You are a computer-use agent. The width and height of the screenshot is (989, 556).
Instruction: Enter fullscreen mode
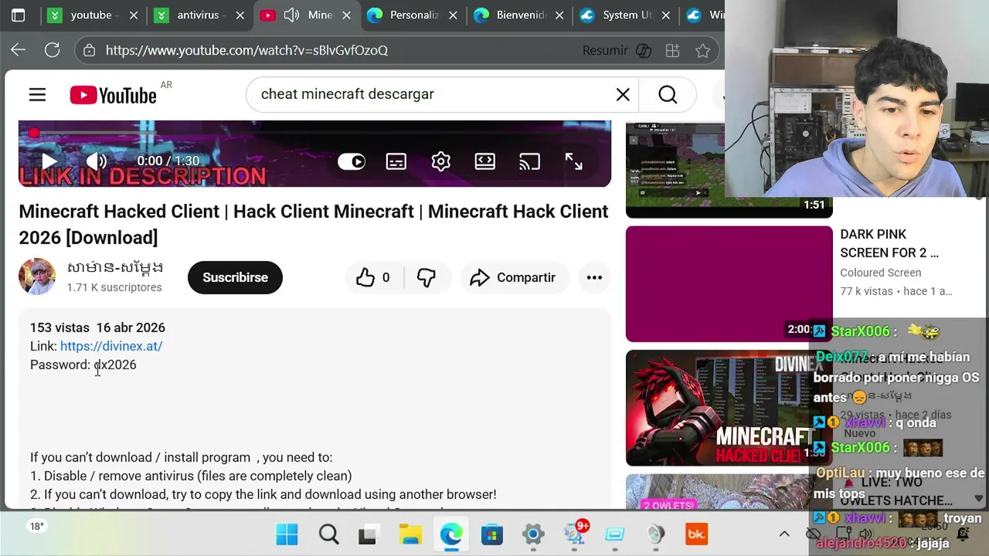573,161
